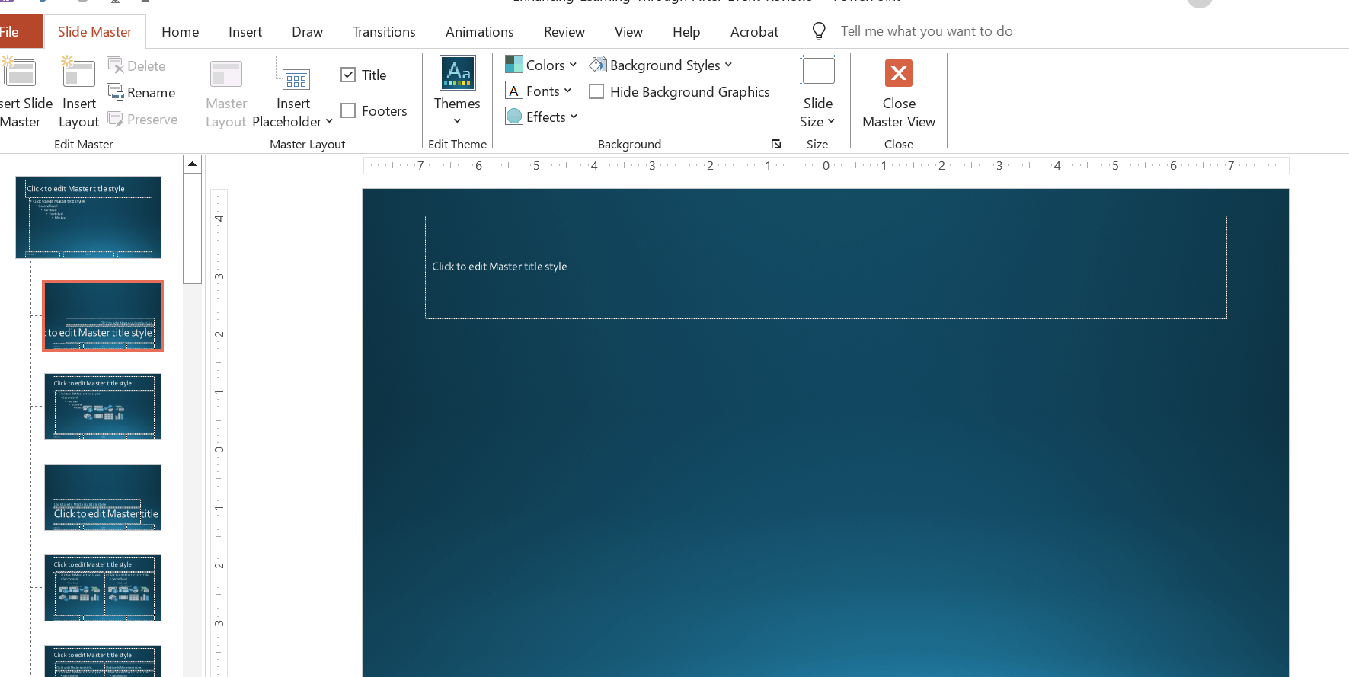Click the Insert Placeholder icon
This screenshot has width=1349, height=677.
(x=293, y=74)
